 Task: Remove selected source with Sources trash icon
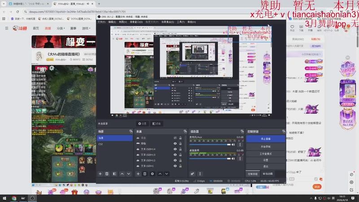point(144,174)
